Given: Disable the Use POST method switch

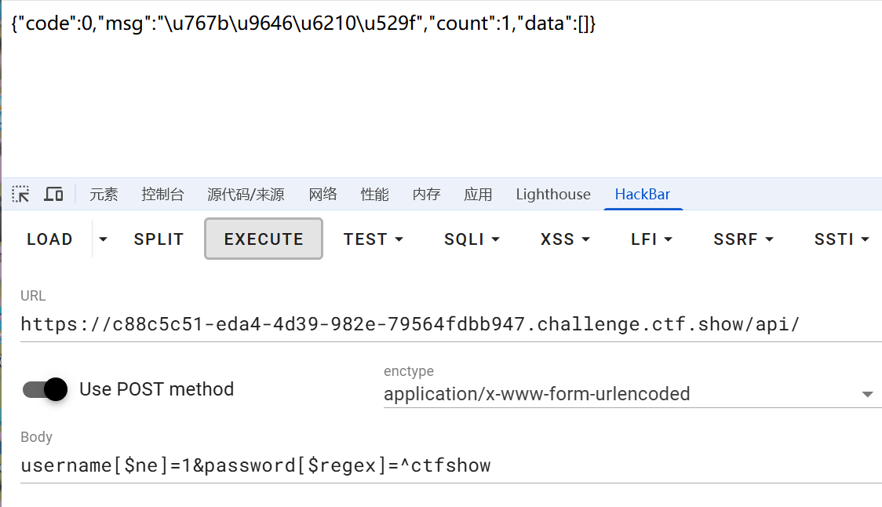Looking at the screenshot, I should coord(45,389).
